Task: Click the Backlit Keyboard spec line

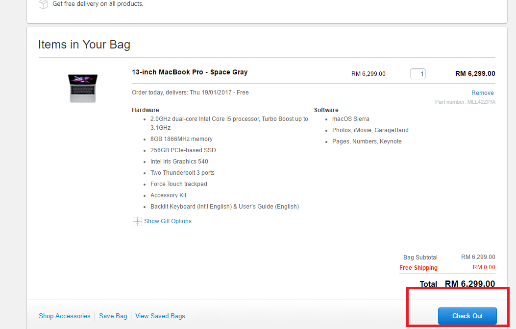Action: 224,207
